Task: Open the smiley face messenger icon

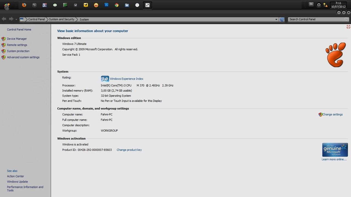Action: [x=96, y=5]
